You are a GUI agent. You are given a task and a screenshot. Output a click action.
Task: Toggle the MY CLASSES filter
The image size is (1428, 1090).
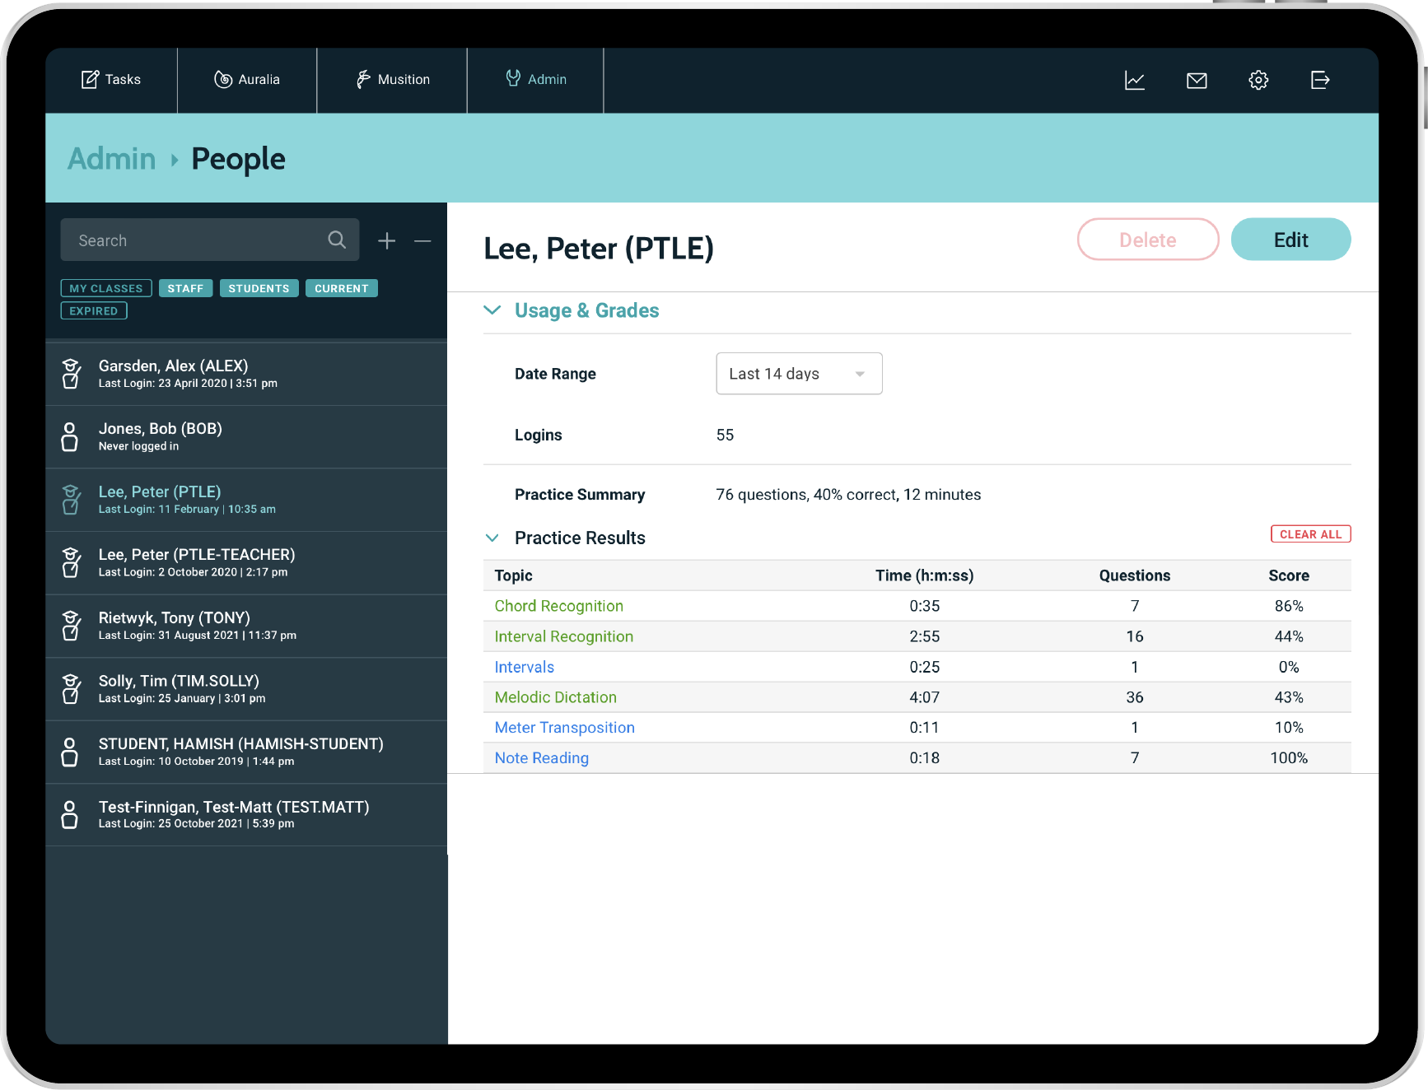(x=106, y=288)
